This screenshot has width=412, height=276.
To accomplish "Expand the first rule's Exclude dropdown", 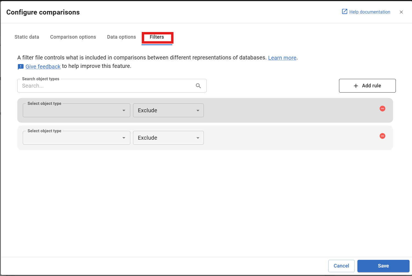I will pos(168,110).
